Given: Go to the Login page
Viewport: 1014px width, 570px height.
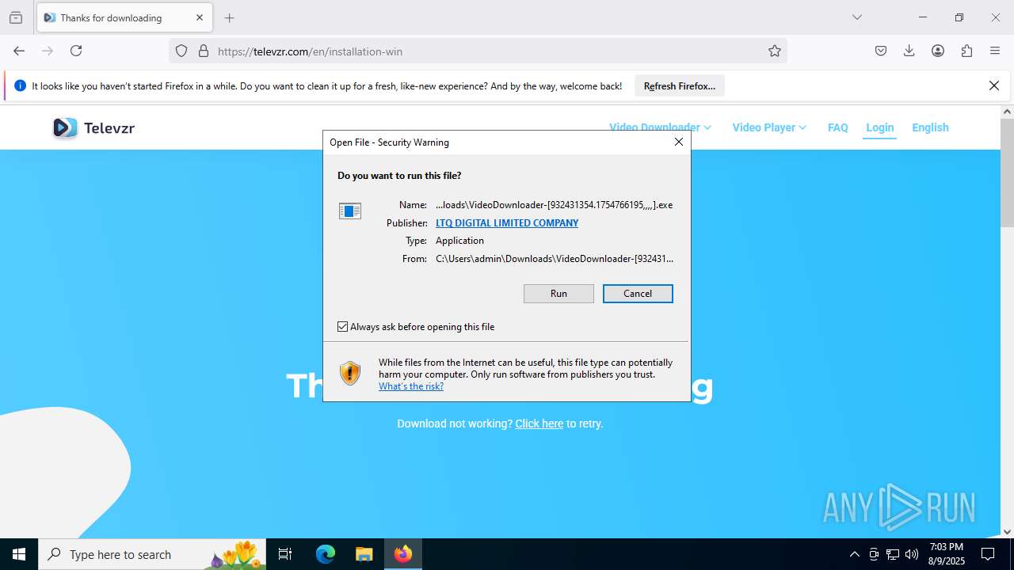Looking at the screenshot, I should pyautogui.click(x=879, y=127).
